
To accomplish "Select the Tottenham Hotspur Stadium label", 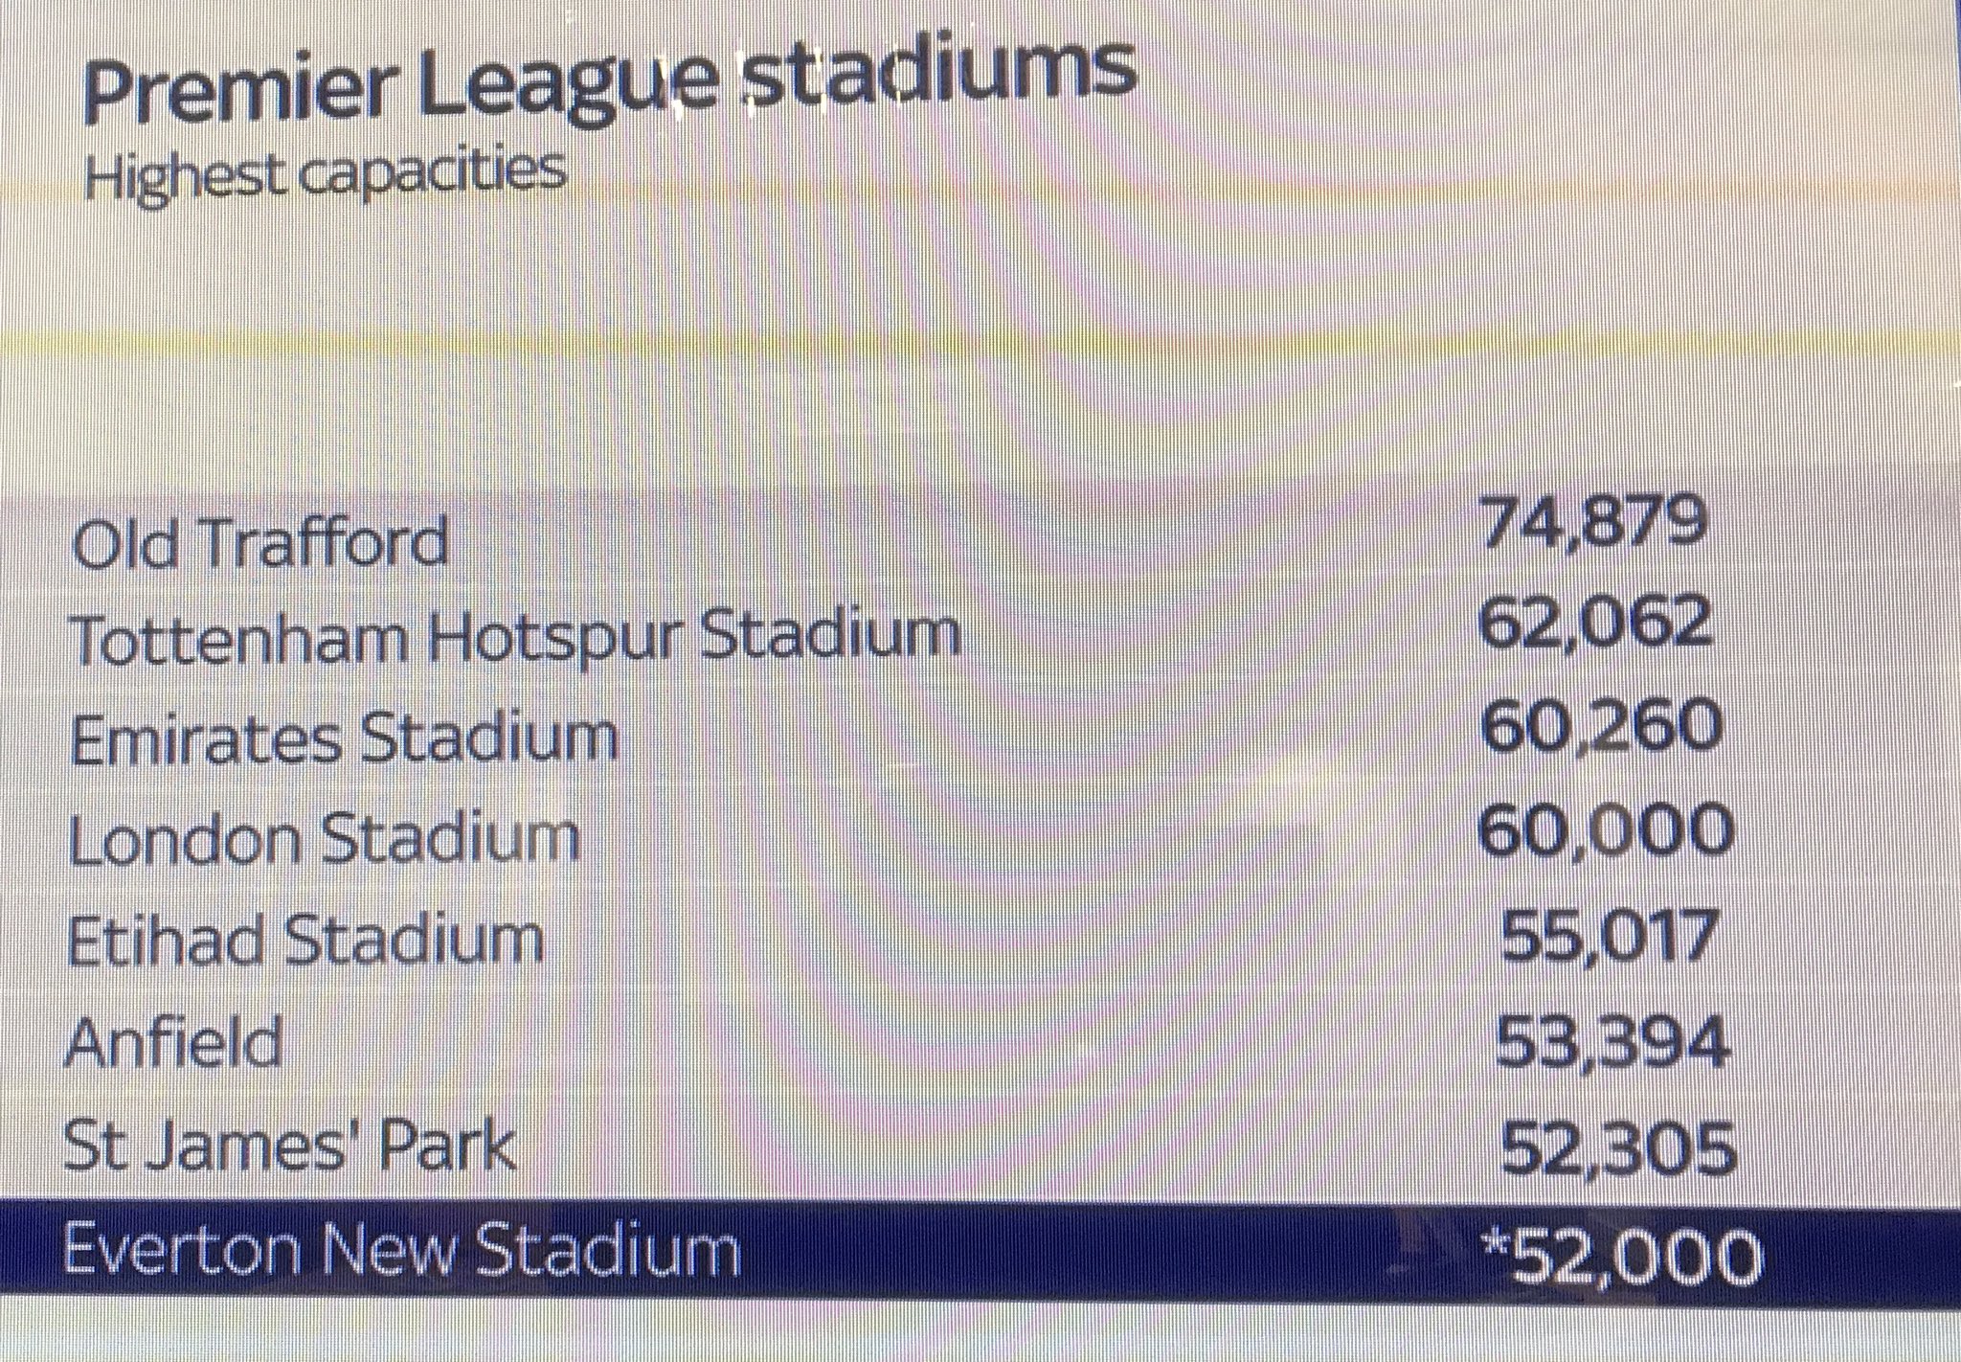I will tap(516, 639).
